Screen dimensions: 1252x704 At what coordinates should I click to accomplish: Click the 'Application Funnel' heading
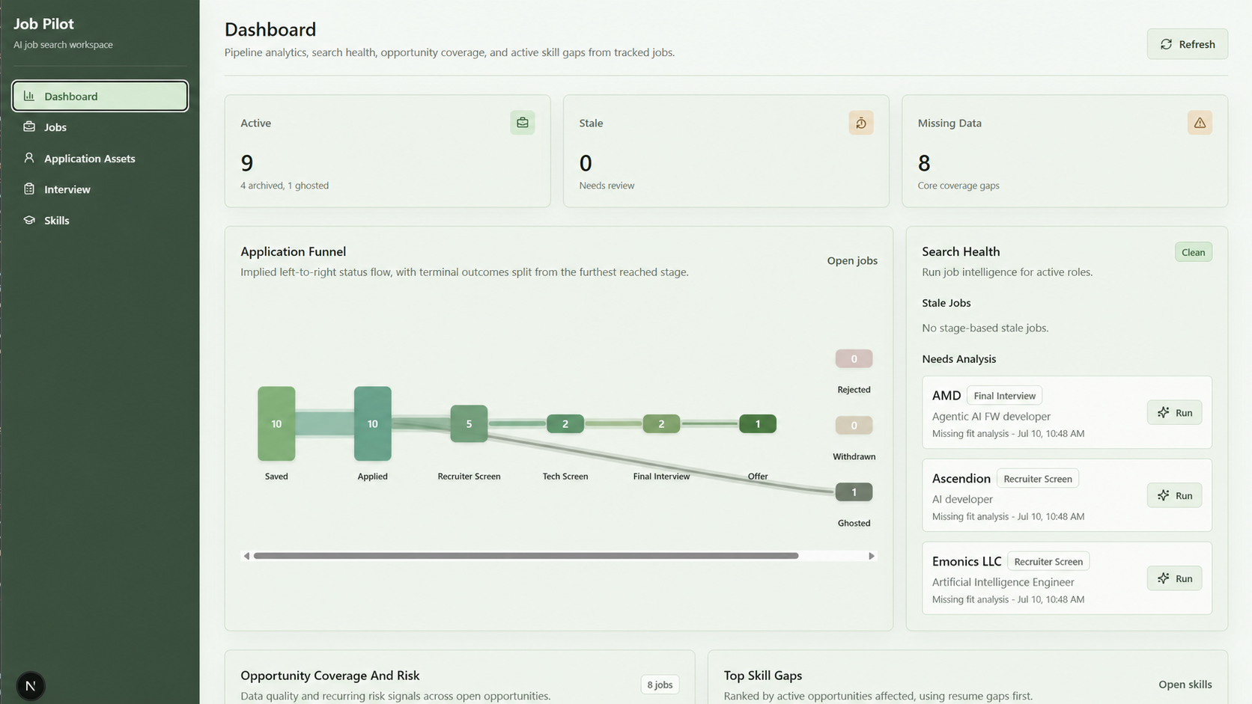pyautogui.click(x=294, y=251)
